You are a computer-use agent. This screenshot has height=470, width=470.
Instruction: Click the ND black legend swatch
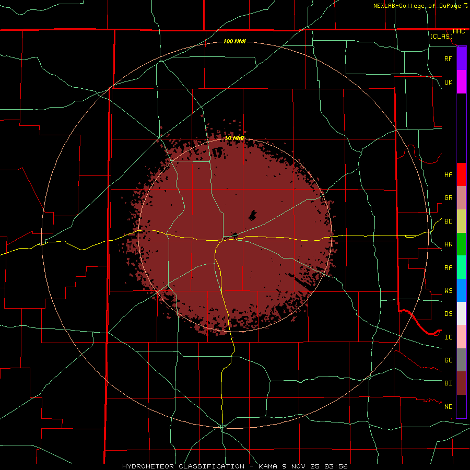[x=461, y=406]
